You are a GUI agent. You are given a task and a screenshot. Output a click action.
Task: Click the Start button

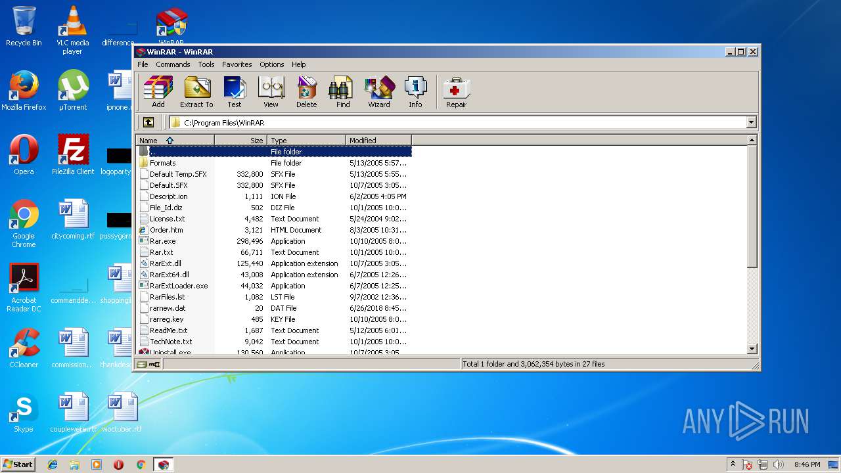18,464
